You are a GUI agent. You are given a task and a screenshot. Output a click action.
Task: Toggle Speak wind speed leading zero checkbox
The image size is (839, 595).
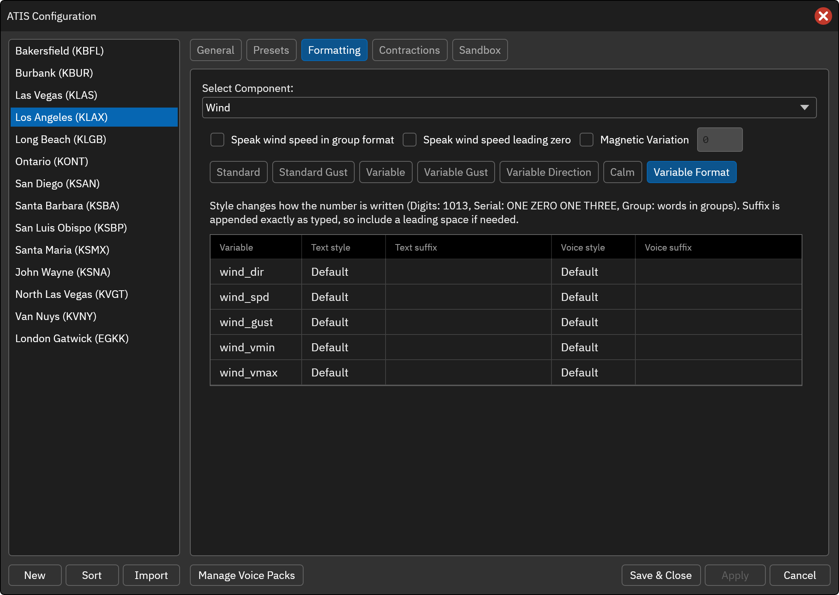[410, 140]
